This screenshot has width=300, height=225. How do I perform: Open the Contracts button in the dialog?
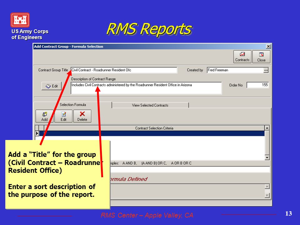coord(242,57)
